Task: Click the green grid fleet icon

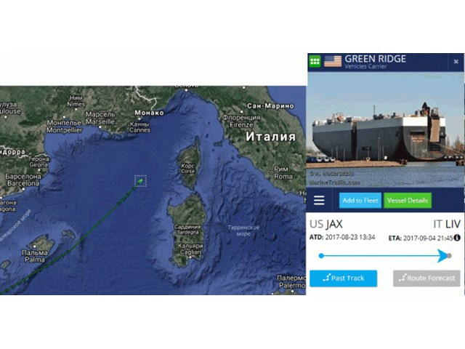Action: [x=315, y=61]
